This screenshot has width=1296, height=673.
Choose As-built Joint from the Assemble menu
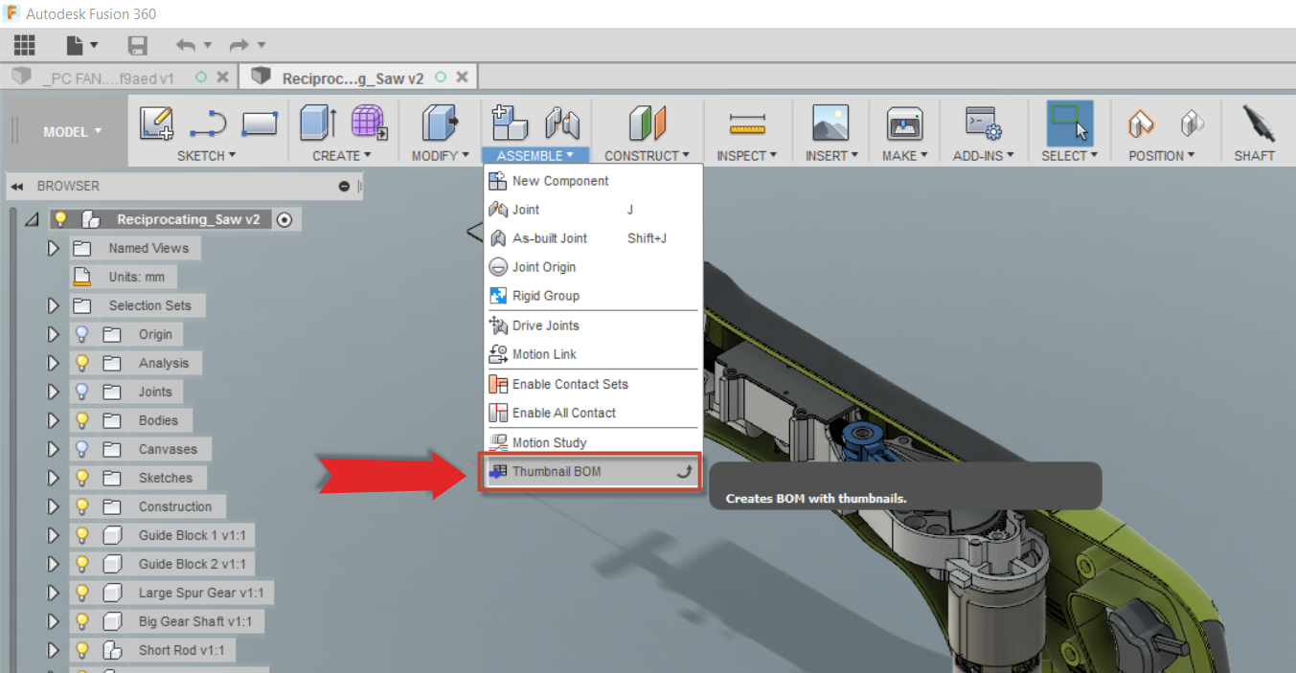coord(551,237)
